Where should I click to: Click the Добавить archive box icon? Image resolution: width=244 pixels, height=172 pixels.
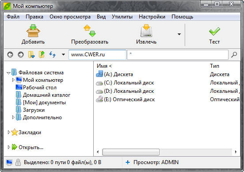pyautogui.click(x=33, y=30)
